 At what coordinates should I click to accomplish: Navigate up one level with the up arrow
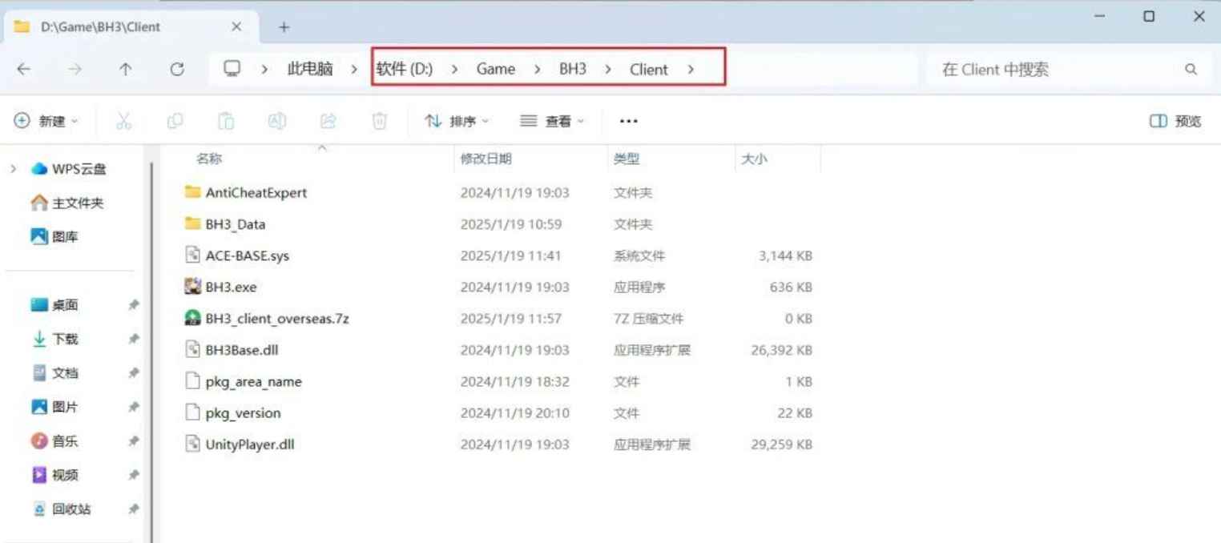[x=126, y=69]
